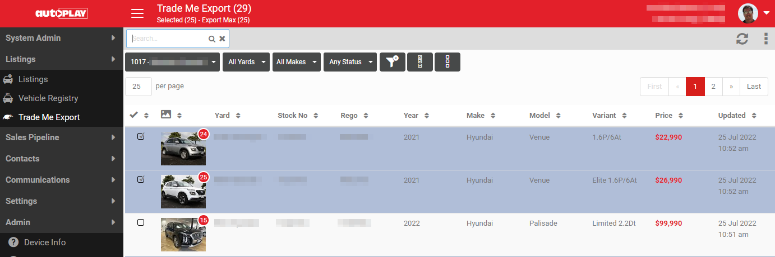Image resolution: width=775 pixels, height=257 pixels.
Task: Go to the next page (»)
Action: click(731, 87)
